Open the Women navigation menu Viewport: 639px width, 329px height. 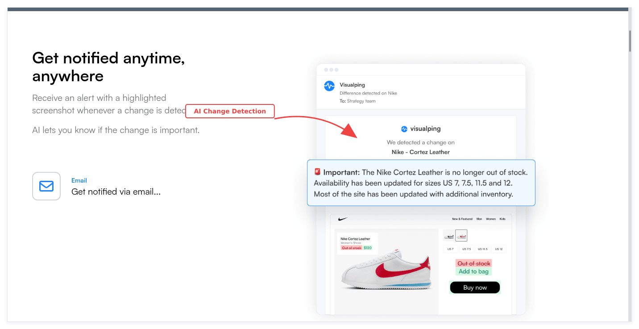click(491, 219)
